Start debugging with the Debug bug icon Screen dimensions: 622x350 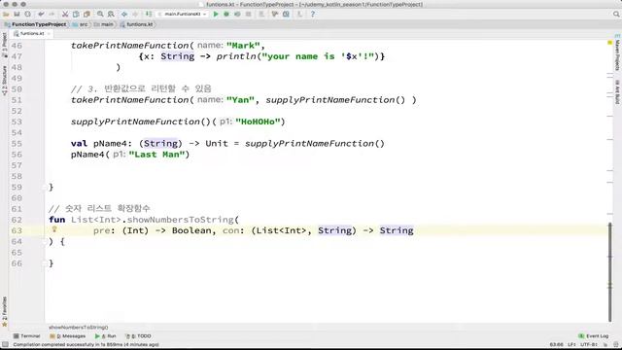click(x=226, y=14)
